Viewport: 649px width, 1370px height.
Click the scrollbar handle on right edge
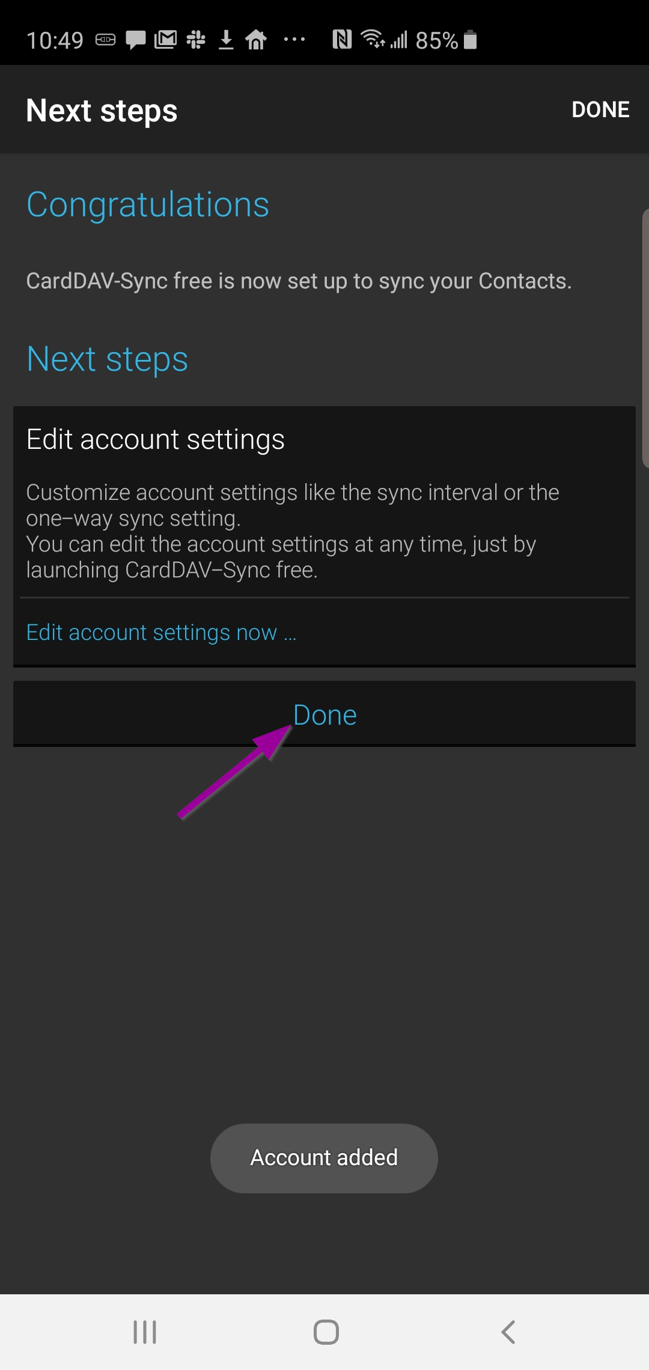point(645,338)
